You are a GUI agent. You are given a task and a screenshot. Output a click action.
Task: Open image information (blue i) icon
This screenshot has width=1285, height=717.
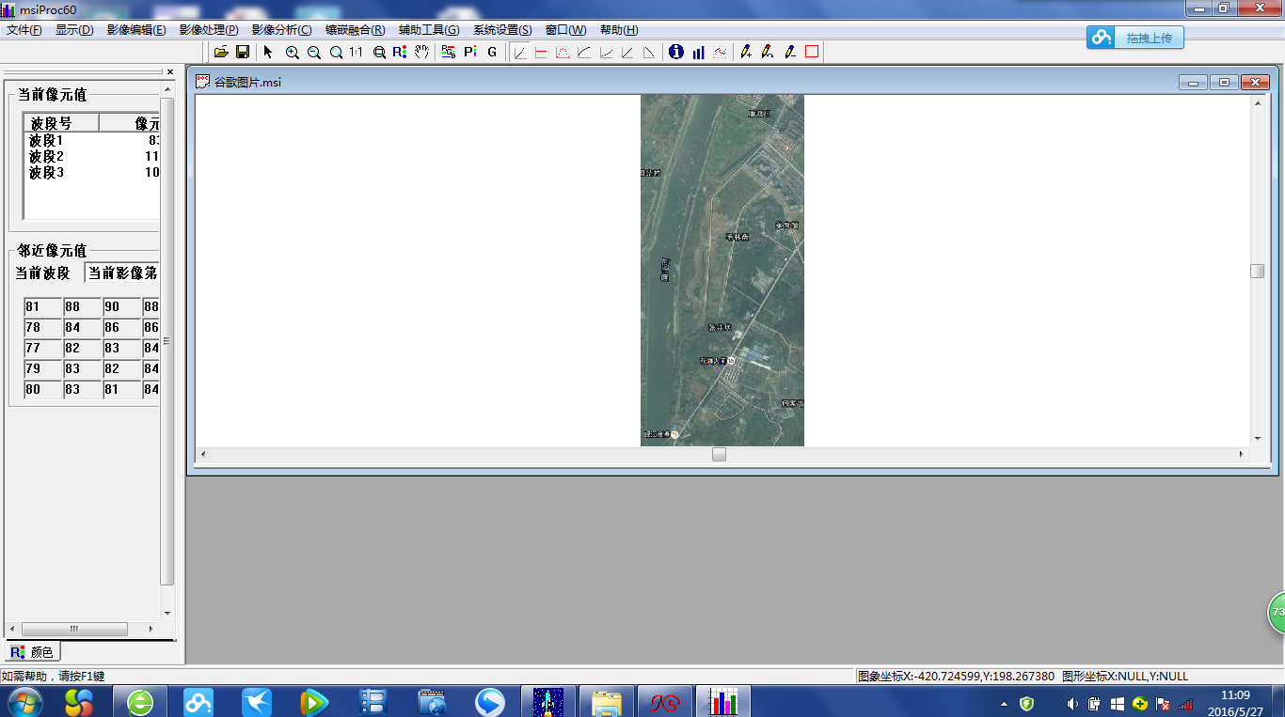675,53
